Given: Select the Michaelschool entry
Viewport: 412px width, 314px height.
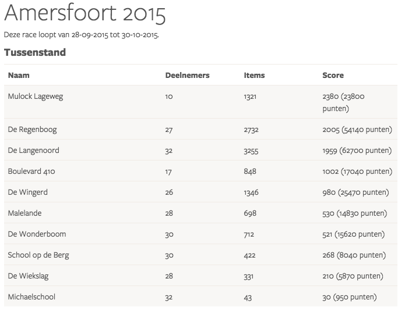Looking at the screenshot, I should click(31, 297).
